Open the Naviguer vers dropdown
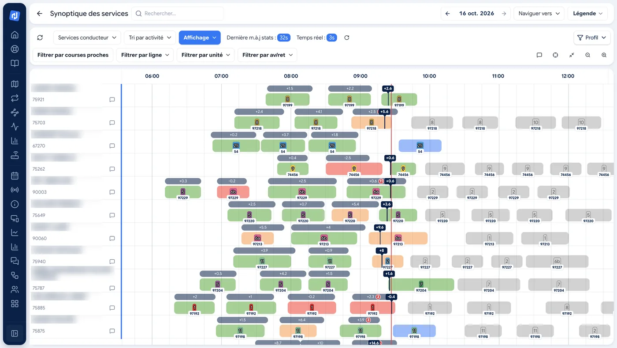Screen dimensions: 617x348 (539, 14)
